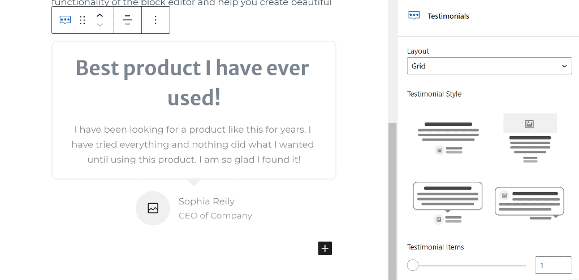Screen dimensions: 579x280
Task: Click the CEO of Company text
Action: (215, 216)
